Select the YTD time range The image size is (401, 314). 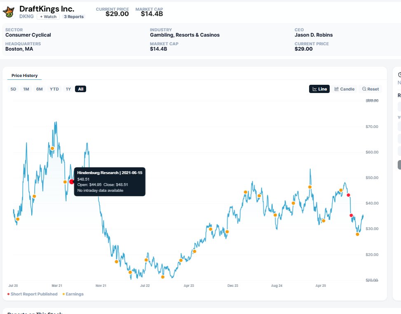[x=54, y=89]
